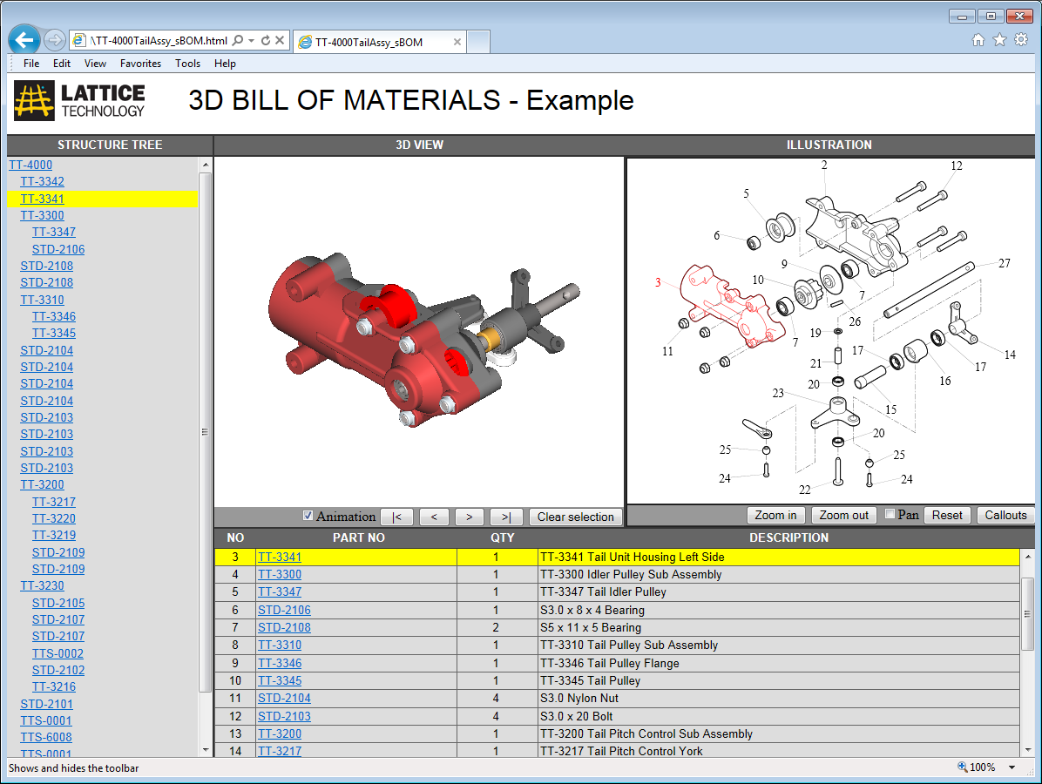The image size is (1042, 784).
Task: Go back with the browser Back arrow
Action: 24,41
